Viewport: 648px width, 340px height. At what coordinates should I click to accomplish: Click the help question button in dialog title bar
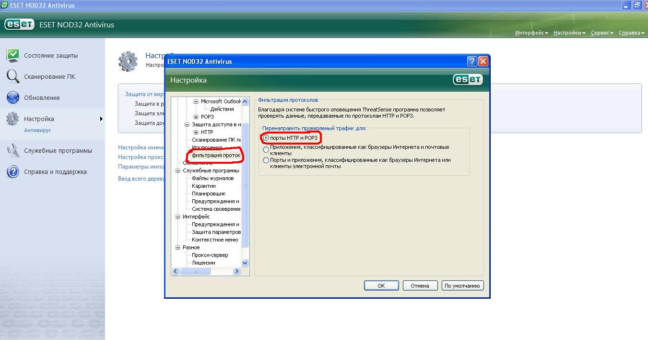[471, 61]
